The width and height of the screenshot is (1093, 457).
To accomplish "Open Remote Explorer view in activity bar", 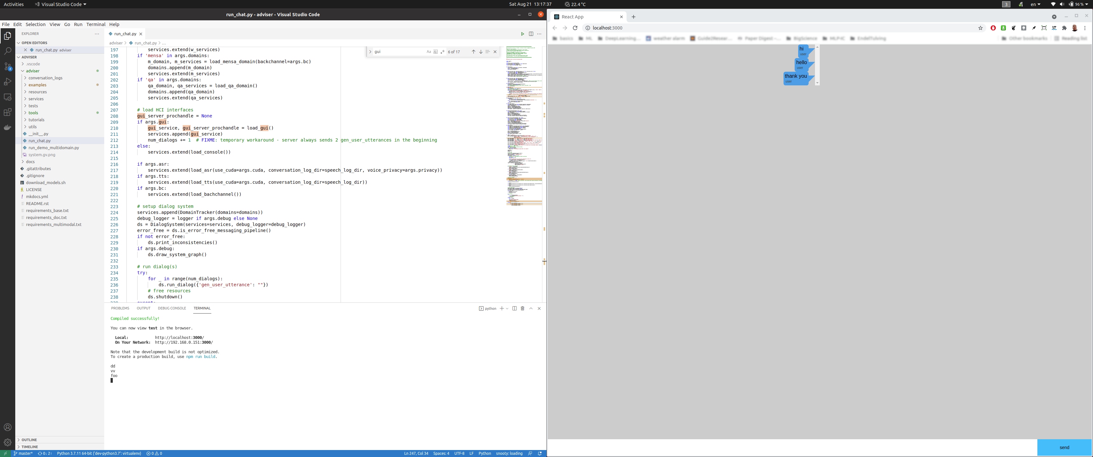I will coord(8,97).
